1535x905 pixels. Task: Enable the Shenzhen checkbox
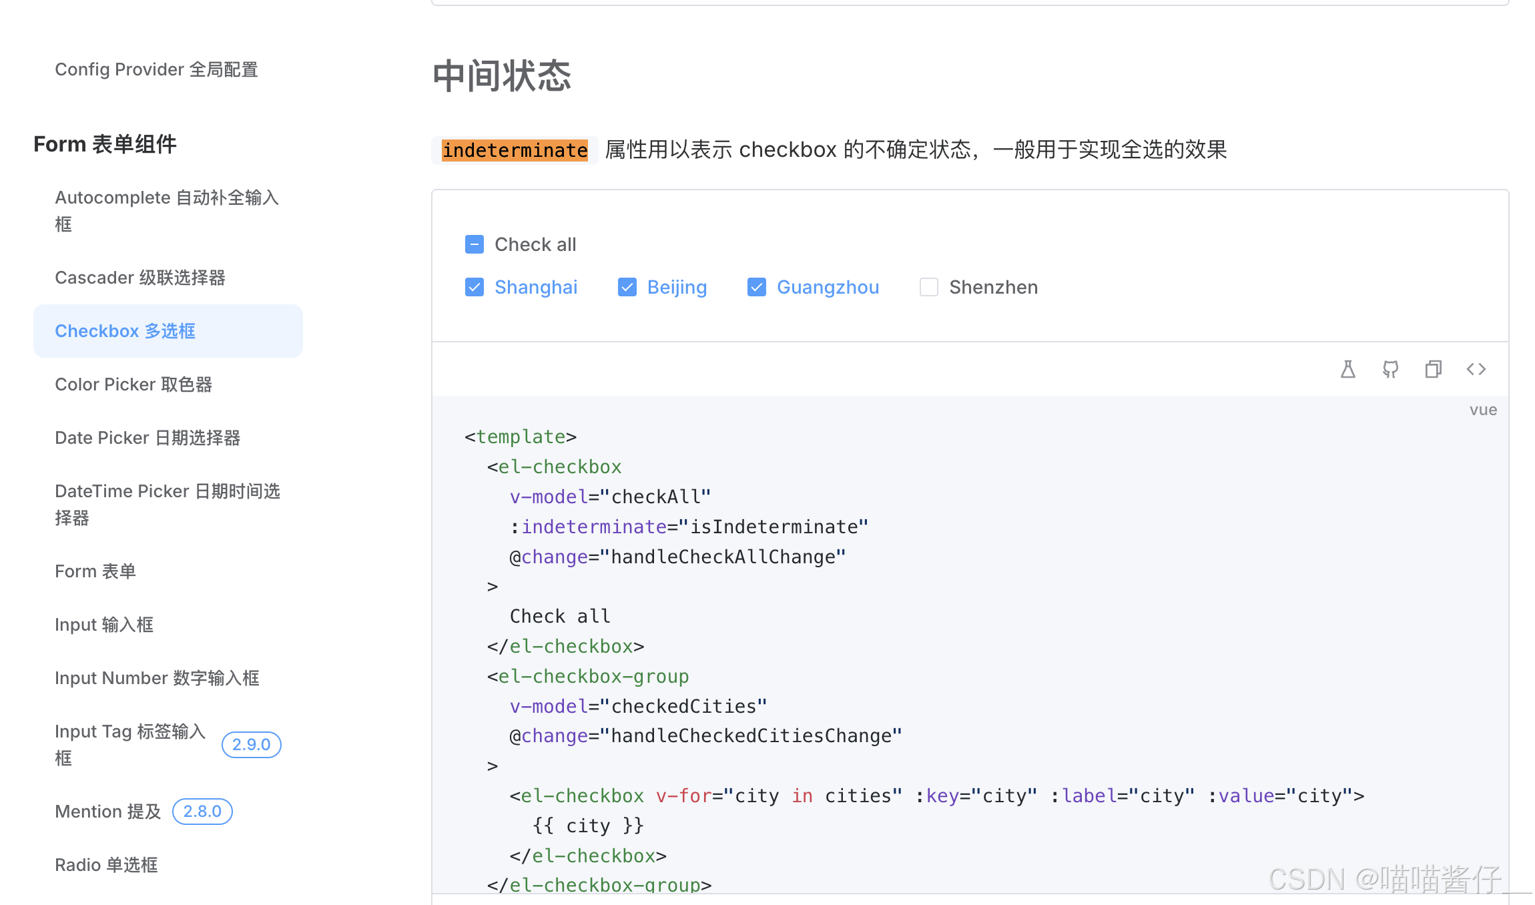pyautogui.click(x=929, y=287)
